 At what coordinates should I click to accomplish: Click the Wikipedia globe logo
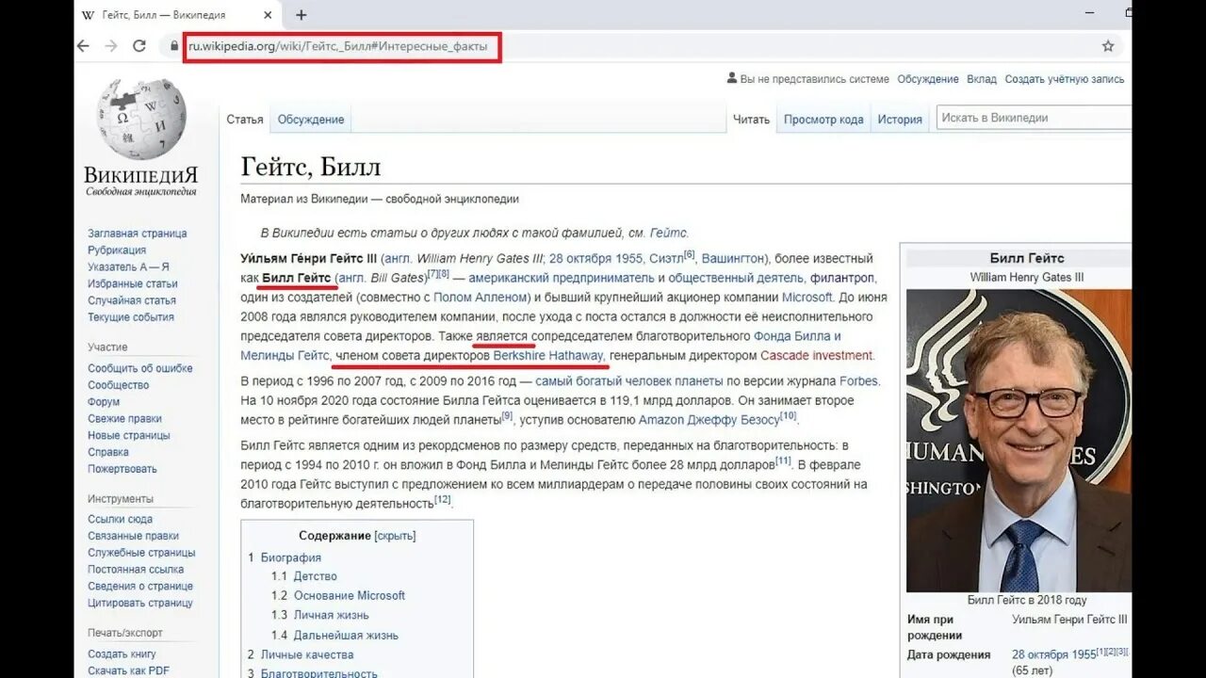(x=141, y=120)
